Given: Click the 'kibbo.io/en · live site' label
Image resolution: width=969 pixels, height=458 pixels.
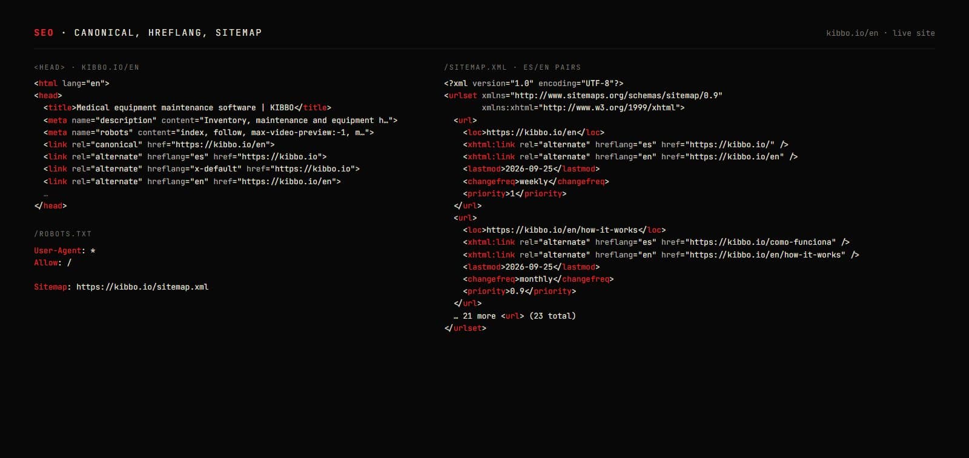Looking at the screenshot, I should (x=880, y=33).
